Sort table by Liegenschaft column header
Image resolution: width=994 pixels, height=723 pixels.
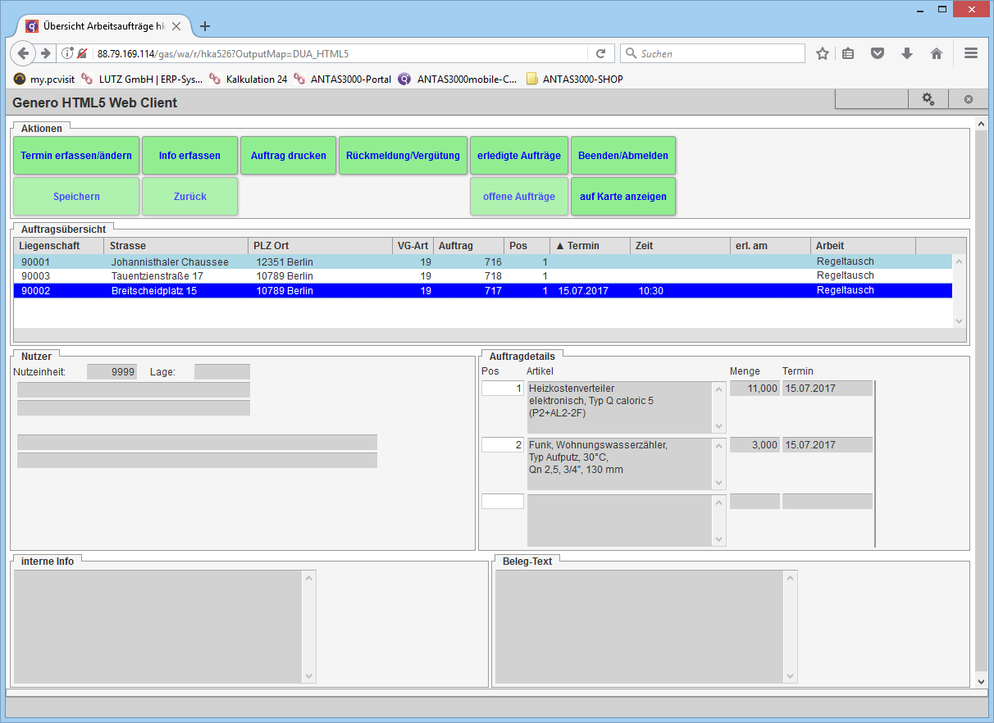(50, 246)
